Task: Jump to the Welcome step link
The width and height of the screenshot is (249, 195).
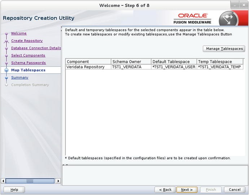Action: 19,33
